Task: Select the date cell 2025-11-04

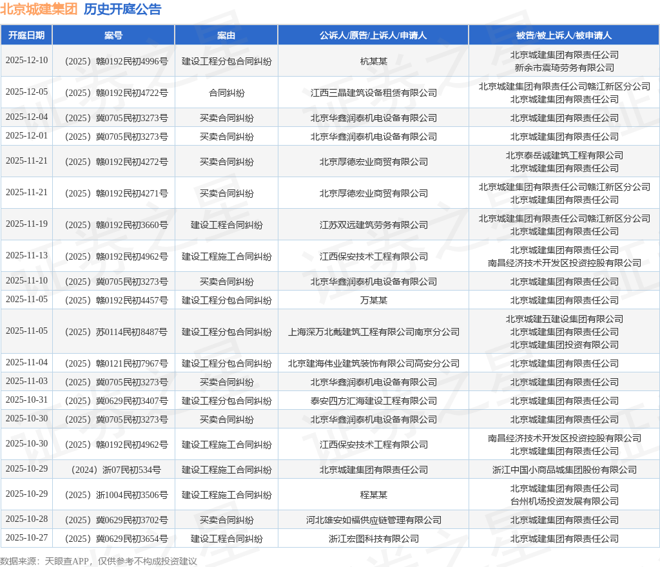Action: pyautogui.click(x=26, y=363)
